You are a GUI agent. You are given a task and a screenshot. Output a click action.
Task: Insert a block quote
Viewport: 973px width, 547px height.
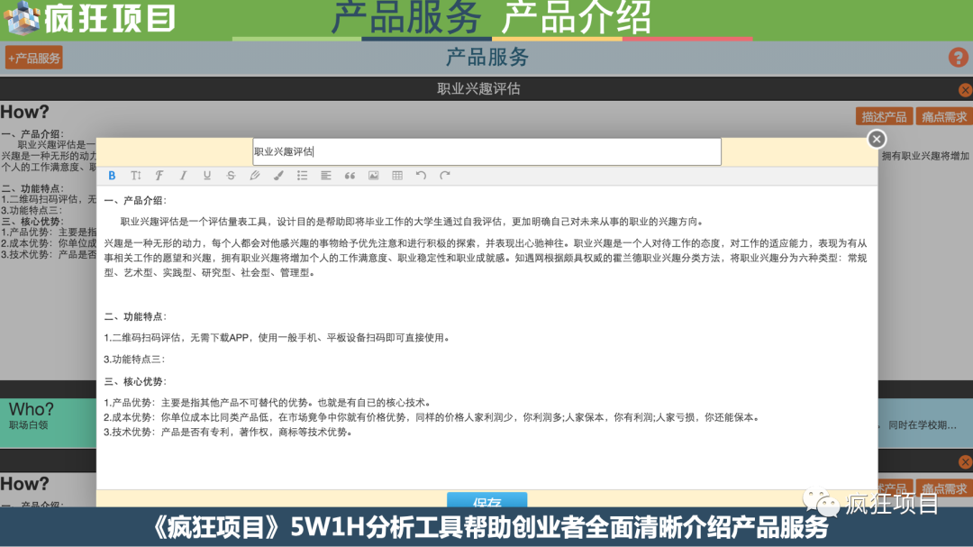point(350,176)
